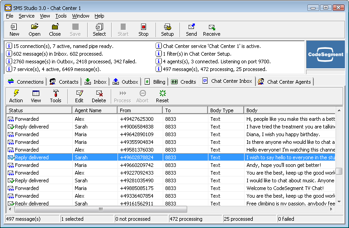Image resolution: width=349 pixels, height=228 pixels.
Task: Click the New toolbar icon
Action: (14, 30)
